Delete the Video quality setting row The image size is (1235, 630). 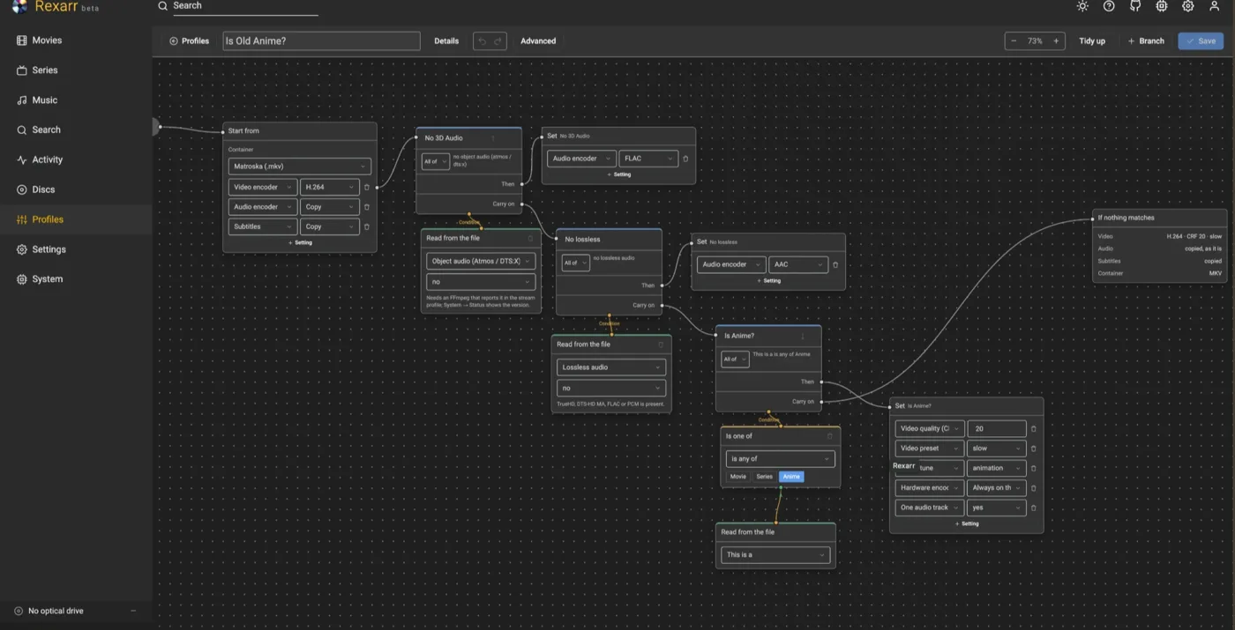pyautogui.click(x=1034, y=429)
